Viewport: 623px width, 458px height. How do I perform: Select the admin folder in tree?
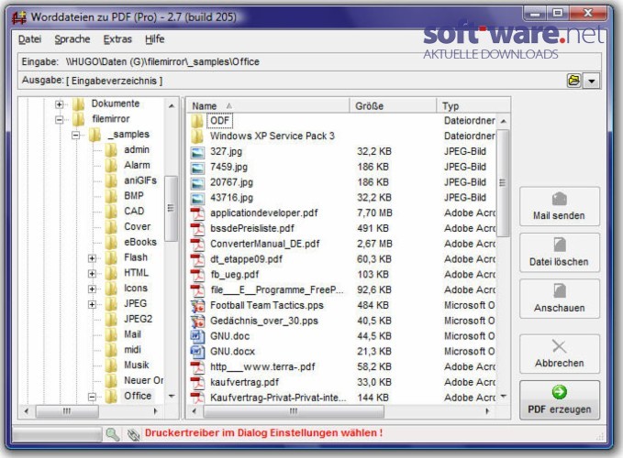point(137,150)
